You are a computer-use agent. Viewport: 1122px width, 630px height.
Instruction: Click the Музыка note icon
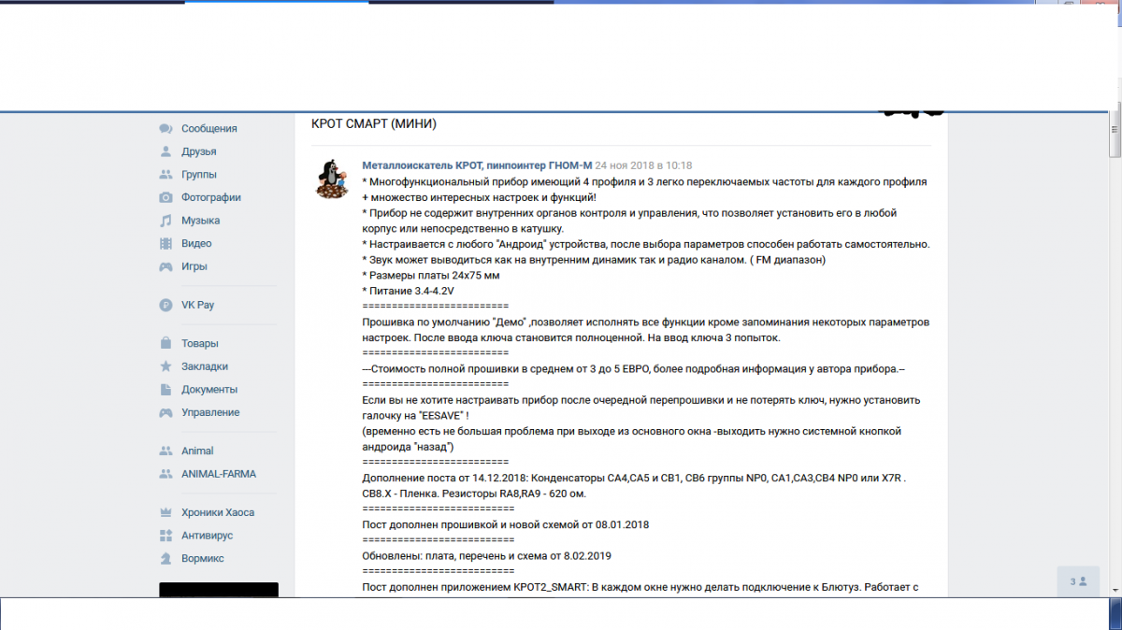click(x=165, y=221)
